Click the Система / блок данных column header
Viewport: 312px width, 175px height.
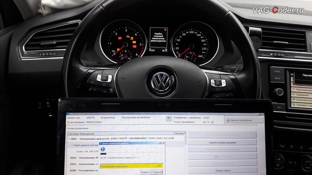click(120, 134)
